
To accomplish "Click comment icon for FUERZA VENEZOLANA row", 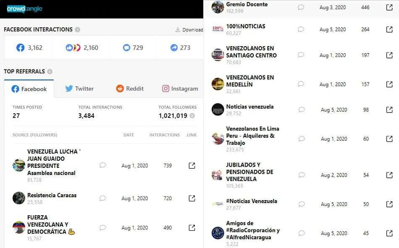I will (x=102, y=228).
